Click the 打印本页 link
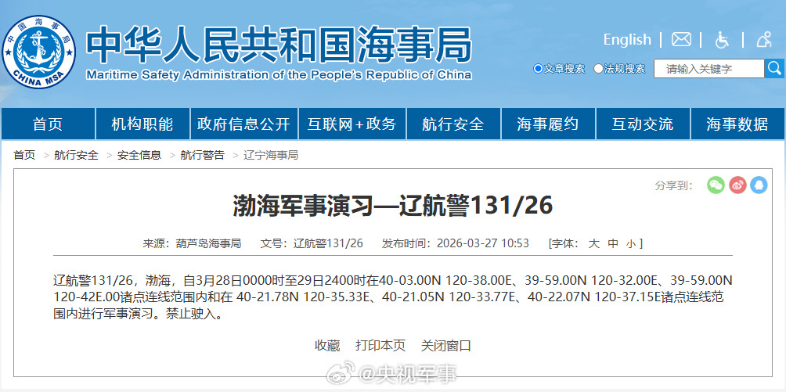This screenshot has width=786, height=392. [380, 345]
